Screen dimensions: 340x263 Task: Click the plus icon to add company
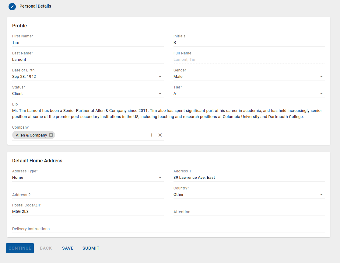[x=152, y=135]
